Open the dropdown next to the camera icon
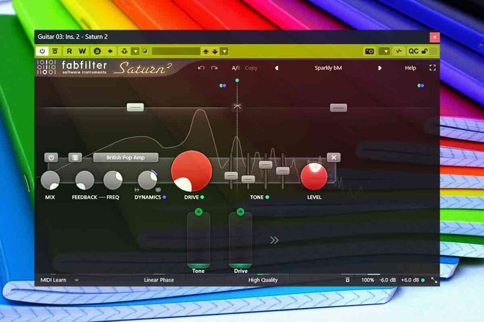 tap(384, 51)
